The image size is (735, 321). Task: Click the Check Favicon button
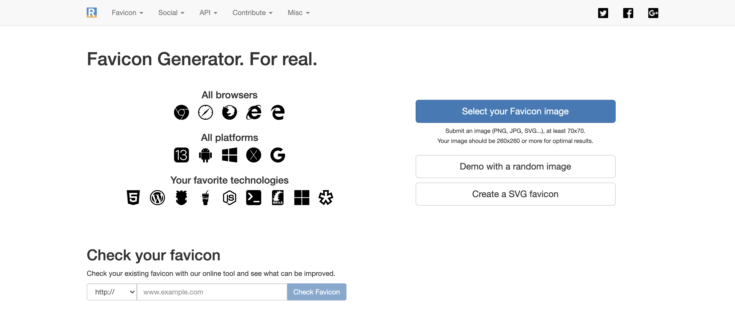[316, 292]
